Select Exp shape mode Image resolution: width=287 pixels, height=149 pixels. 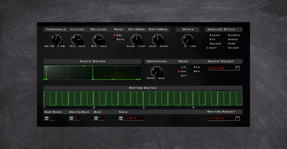pos(182,75)
